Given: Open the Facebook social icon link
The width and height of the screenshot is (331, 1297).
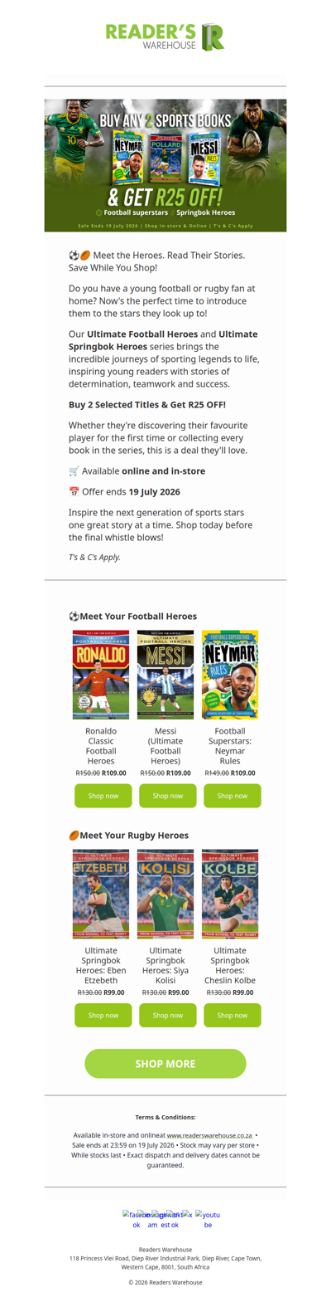Looking at the screenshot, I should [137, 1219].
